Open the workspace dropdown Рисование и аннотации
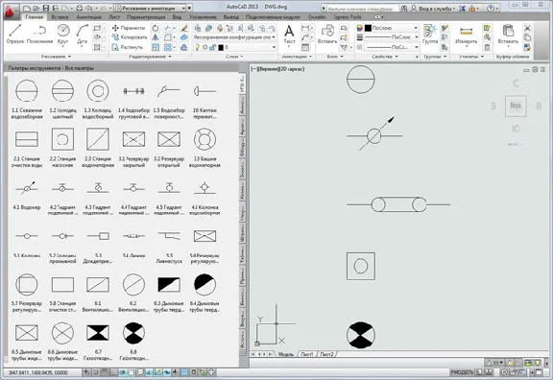 click(x=151, y=8)
